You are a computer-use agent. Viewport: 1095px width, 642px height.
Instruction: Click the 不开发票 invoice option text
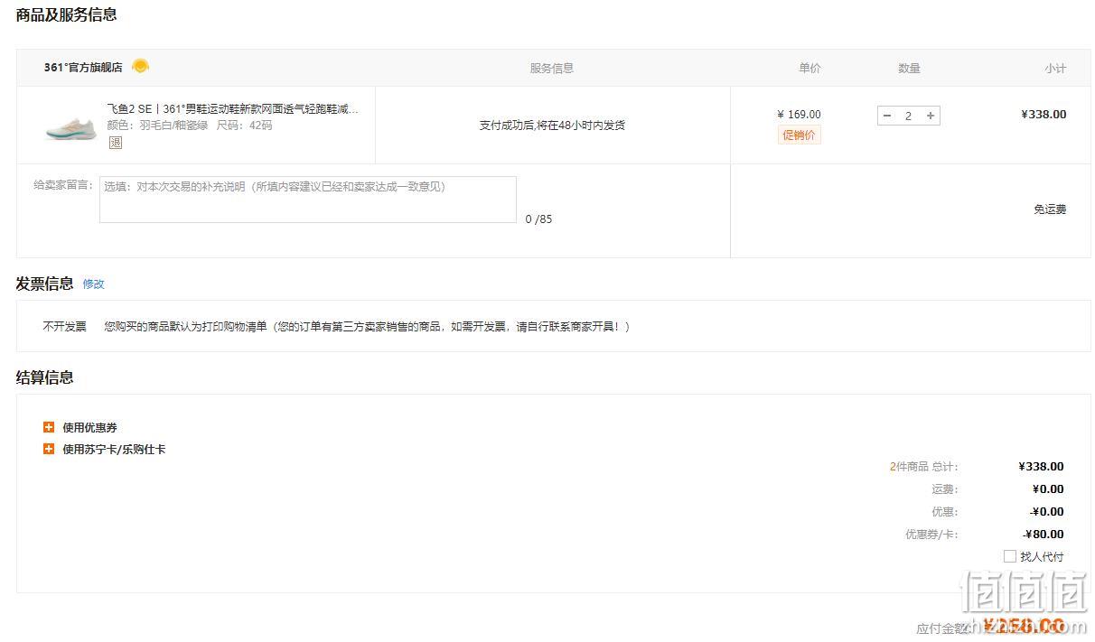click(65, 327)
